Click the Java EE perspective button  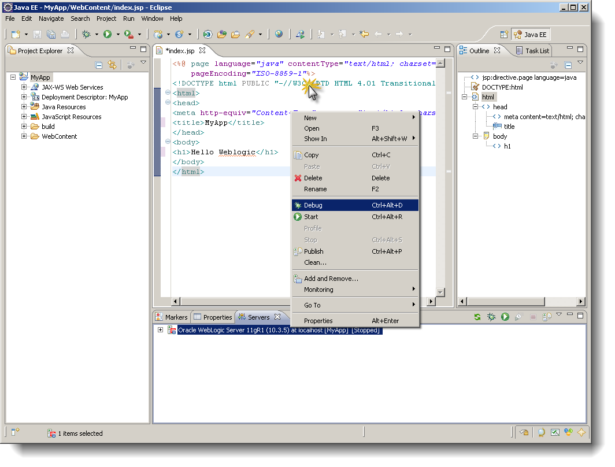click(531, 34)
